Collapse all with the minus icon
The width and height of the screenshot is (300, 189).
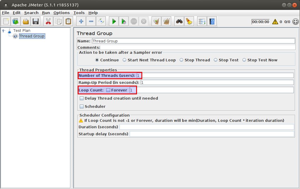[91, 21]
